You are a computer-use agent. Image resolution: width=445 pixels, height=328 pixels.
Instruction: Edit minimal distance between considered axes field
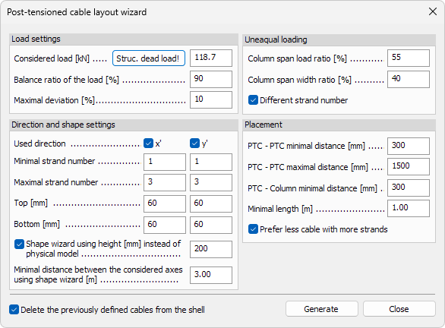click(x=211, y=275)
